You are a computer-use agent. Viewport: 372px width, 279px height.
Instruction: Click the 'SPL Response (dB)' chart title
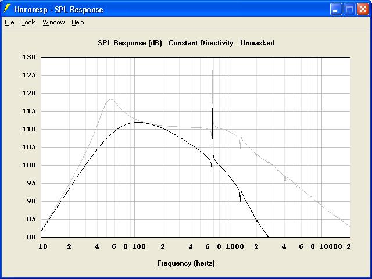pyautogui.click(x=130, y=43)
